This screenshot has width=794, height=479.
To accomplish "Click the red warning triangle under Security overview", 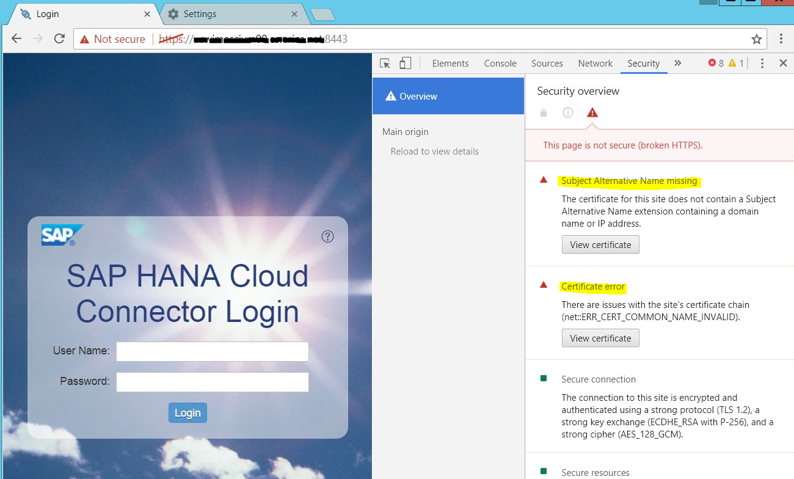I will point(592,112).
